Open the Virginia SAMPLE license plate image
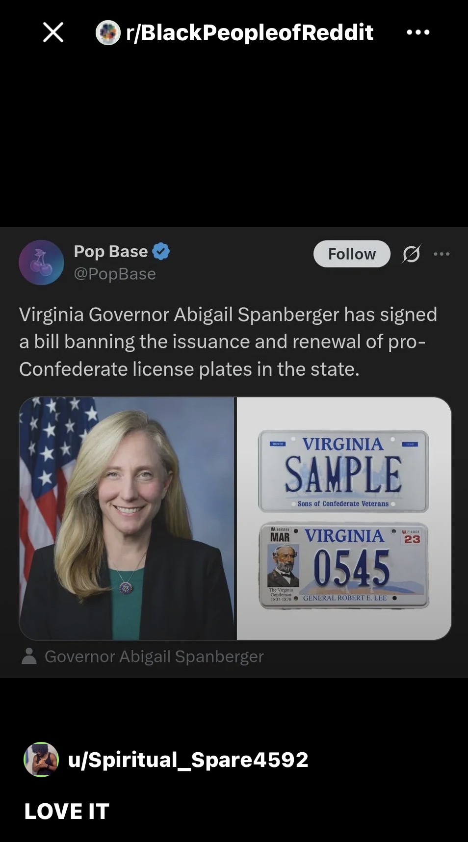 (x=343, y=471)
